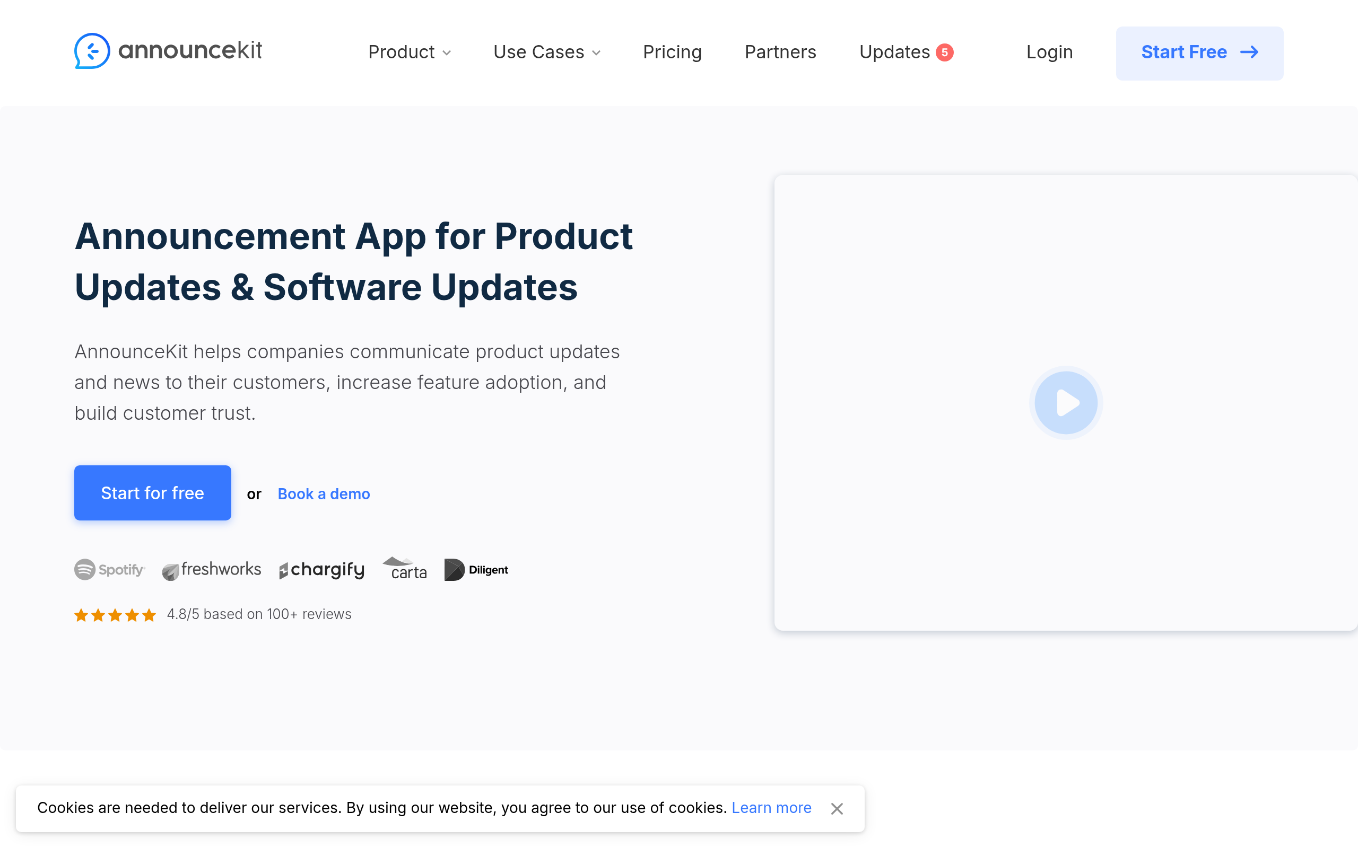Open the Updates menu item
The image size is (1358, 848).
[894, 52]
